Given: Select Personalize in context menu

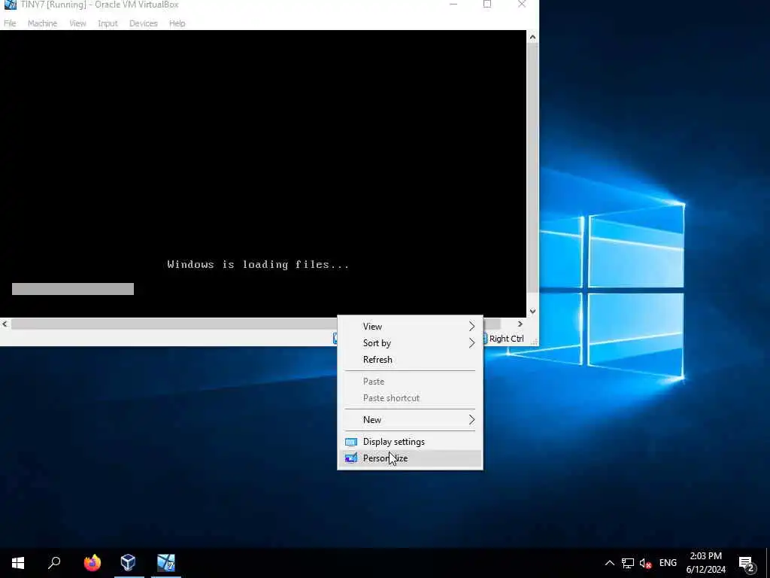Looking at the screenshot, I should (x=410, y=458).
